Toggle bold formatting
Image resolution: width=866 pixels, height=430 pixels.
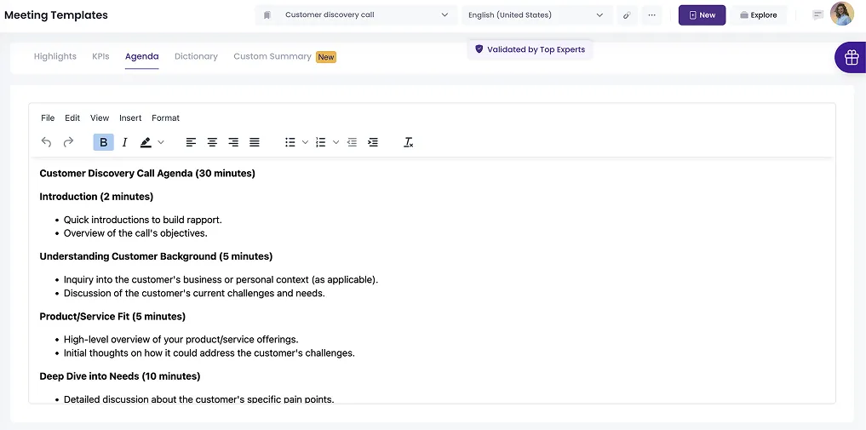tap(103, 142)
